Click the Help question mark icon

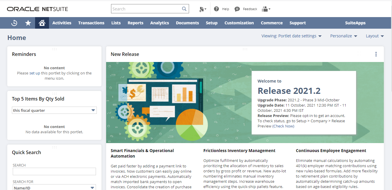tap(216, 9)
